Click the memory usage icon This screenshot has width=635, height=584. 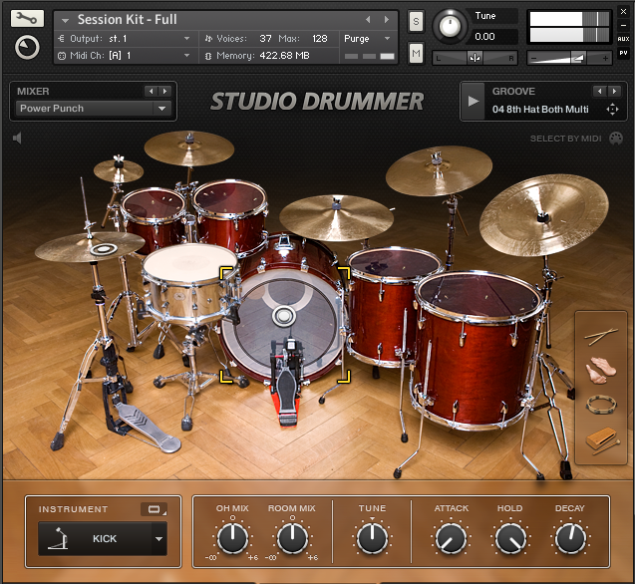[208, 56]
